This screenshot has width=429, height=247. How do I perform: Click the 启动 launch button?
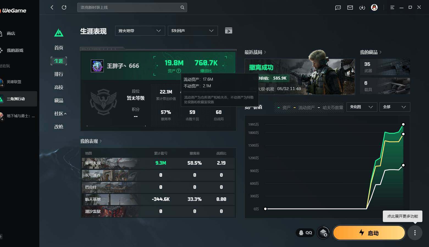[x=369, y=233]
